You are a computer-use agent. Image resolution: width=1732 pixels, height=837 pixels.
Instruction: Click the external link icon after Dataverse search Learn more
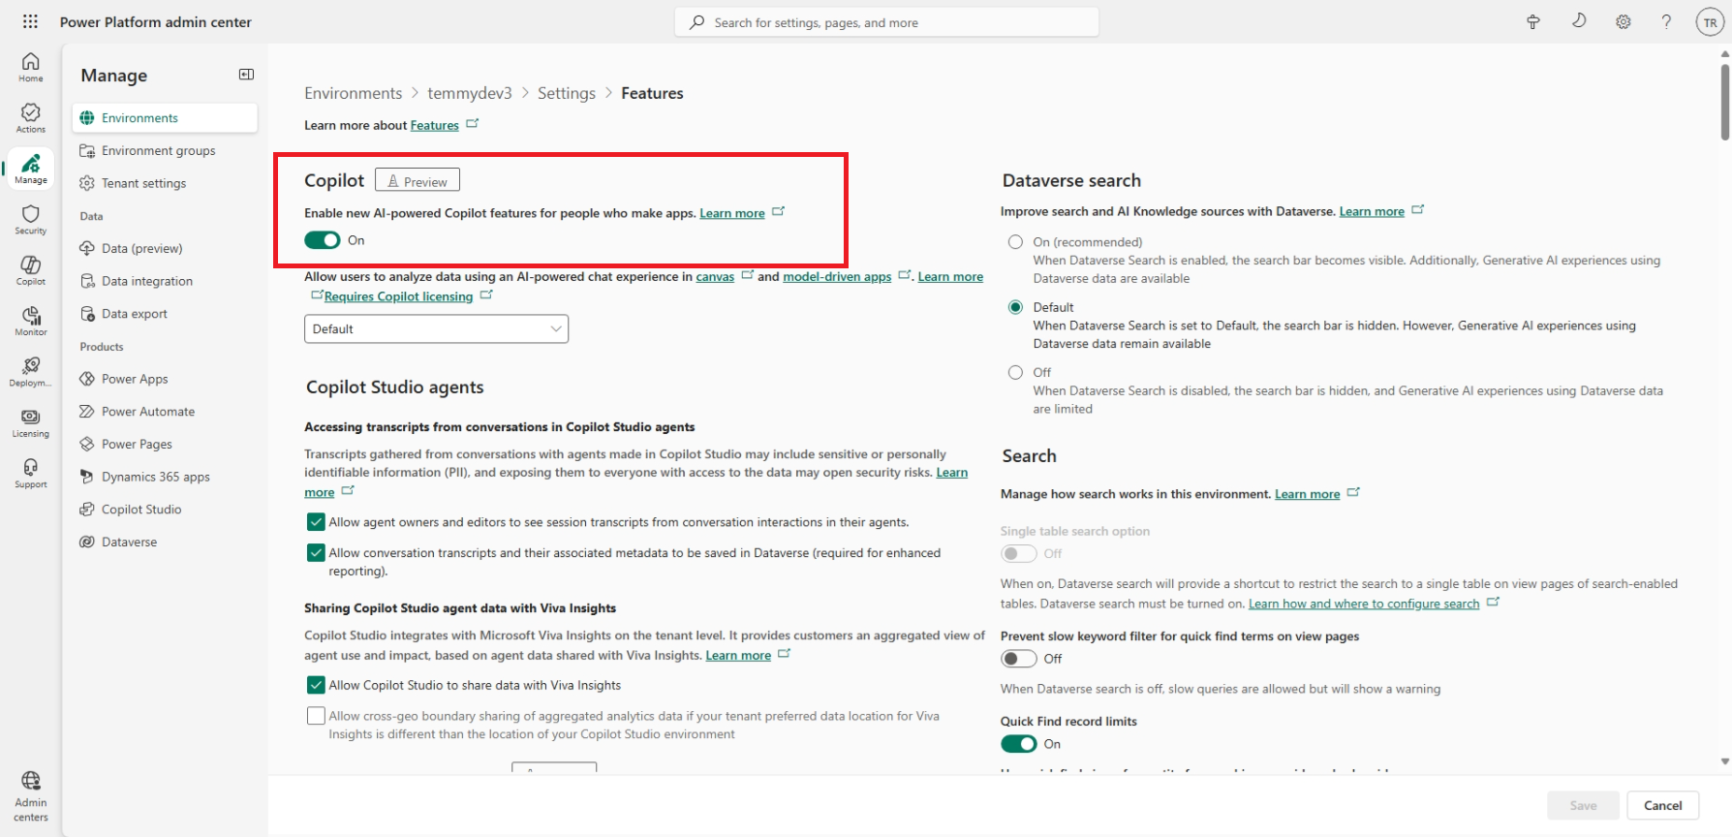1418,209
